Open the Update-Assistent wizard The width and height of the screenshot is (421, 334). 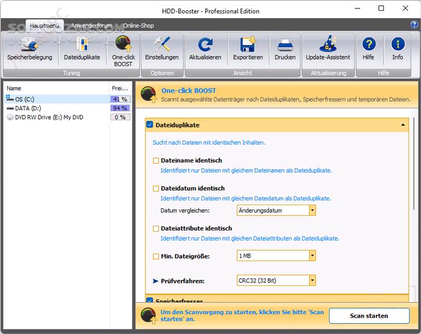[328, 49]
